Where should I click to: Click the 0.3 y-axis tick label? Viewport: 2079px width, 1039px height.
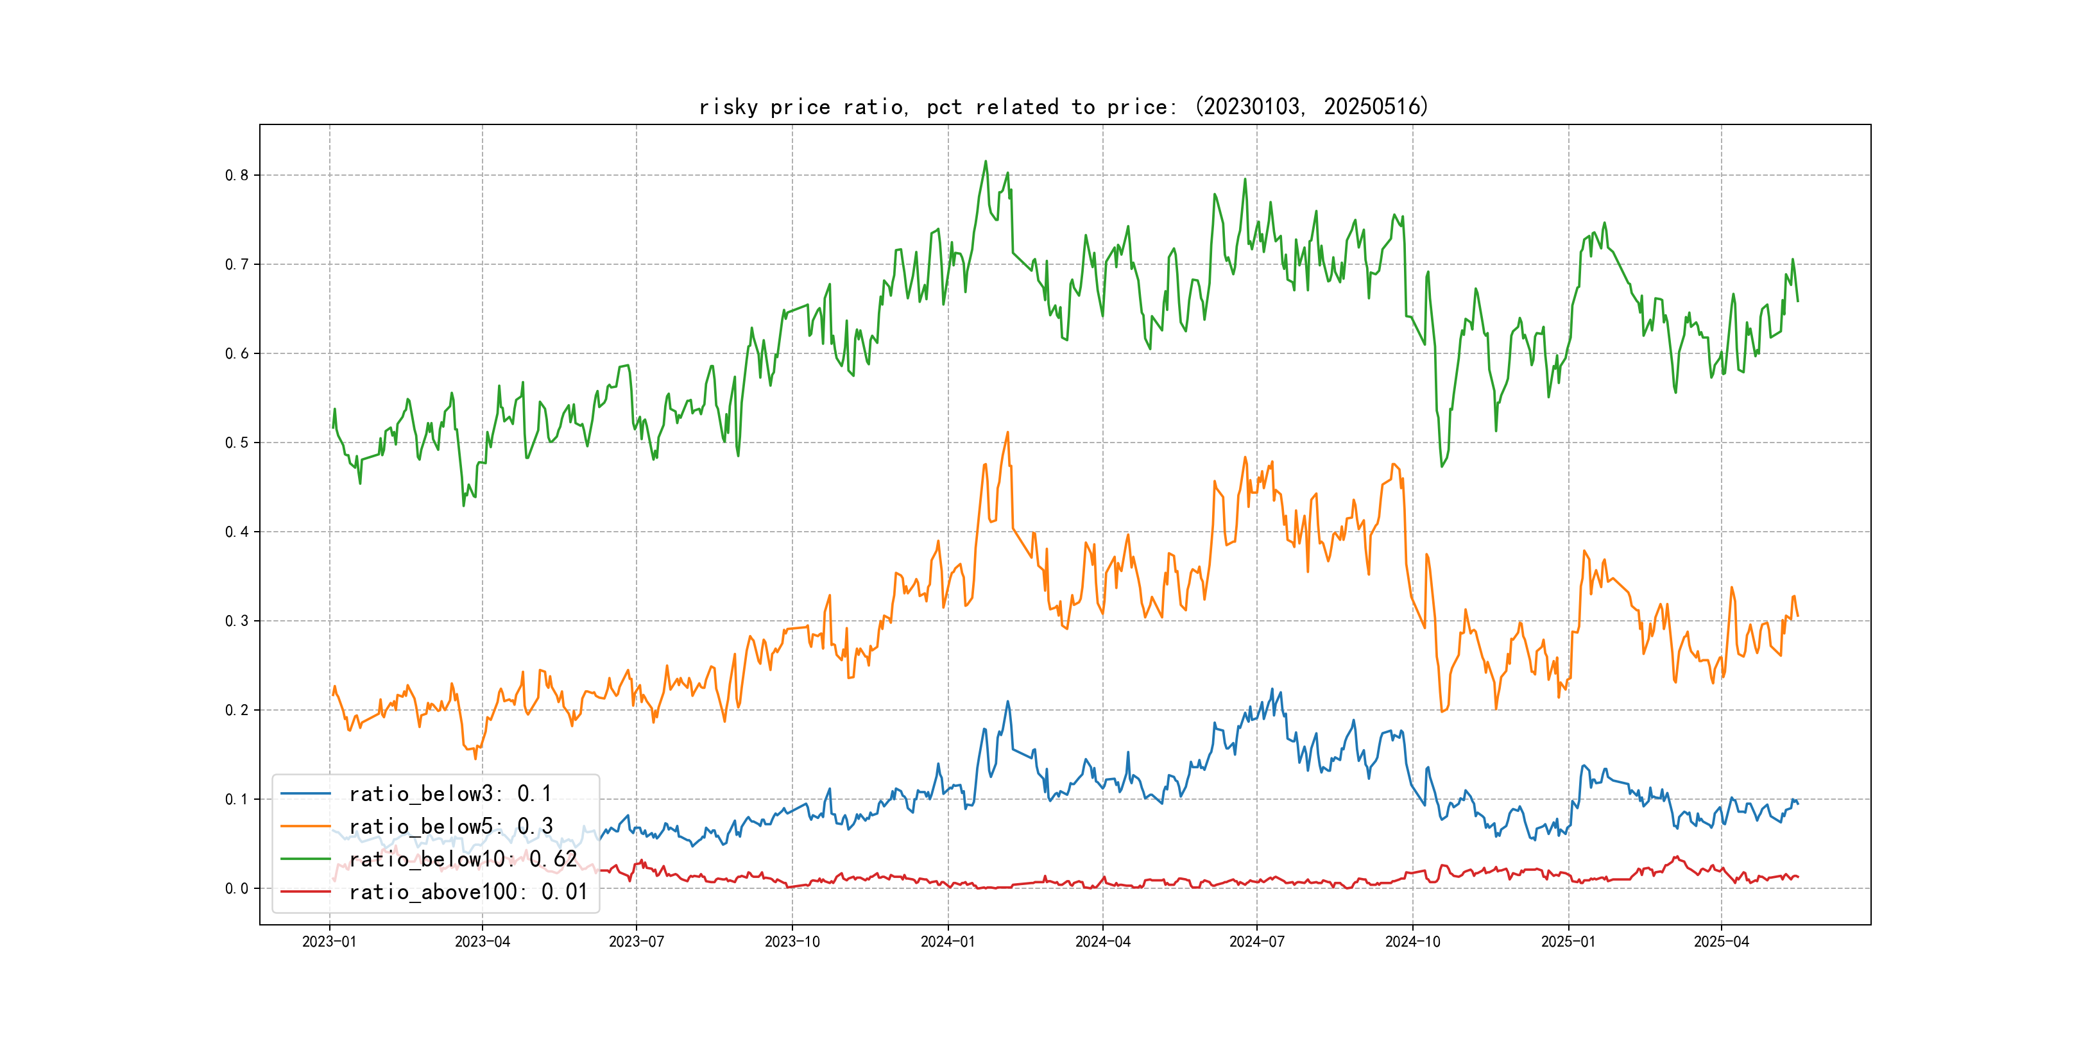pyautogui.click(x=237, y=621)
